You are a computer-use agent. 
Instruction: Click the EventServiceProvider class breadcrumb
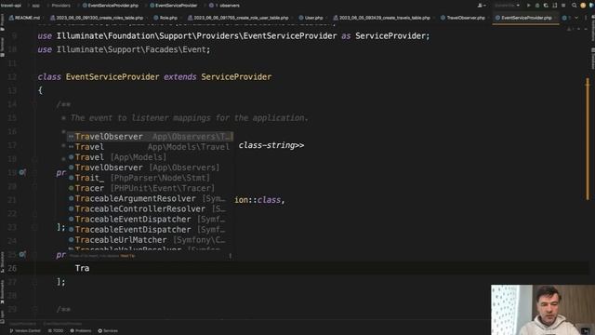pos(174,6)
